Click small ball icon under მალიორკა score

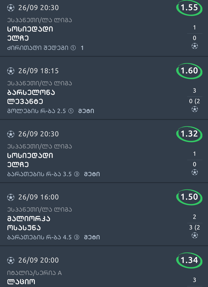pos(195,235)
